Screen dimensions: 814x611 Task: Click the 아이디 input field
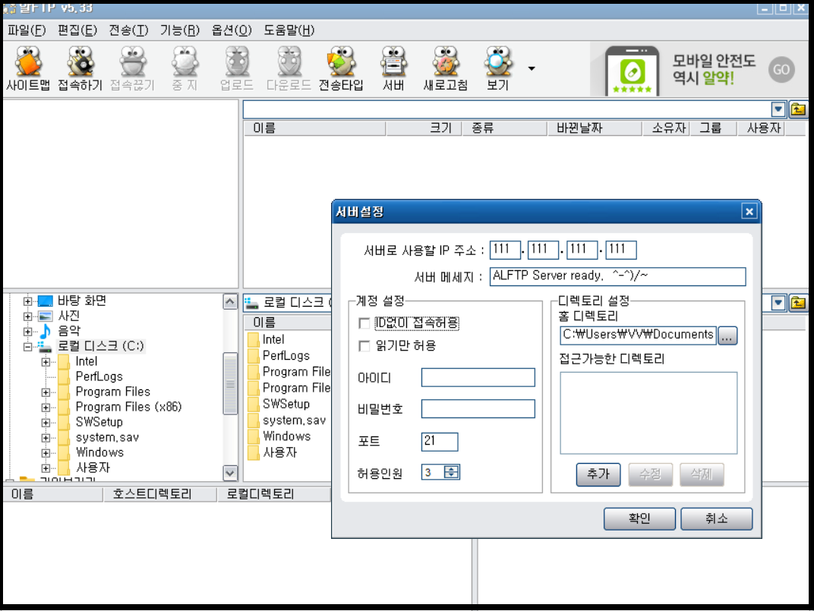point(478,377)
